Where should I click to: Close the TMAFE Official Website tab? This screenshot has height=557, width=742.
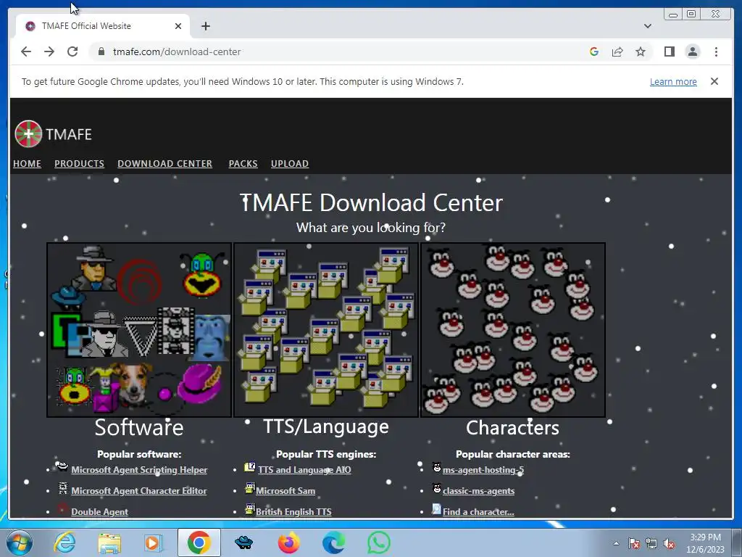point(178,26)
